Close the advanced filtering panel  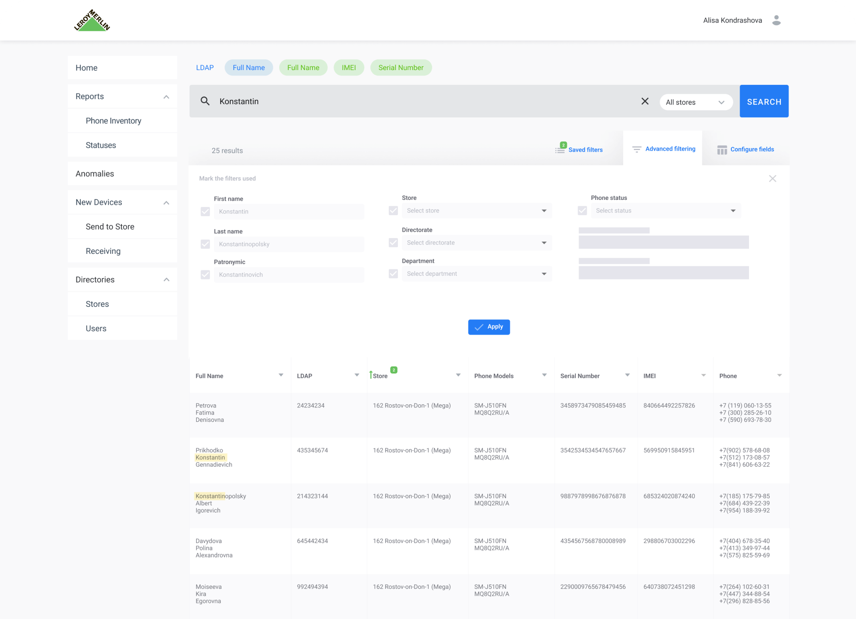point(772,179)
